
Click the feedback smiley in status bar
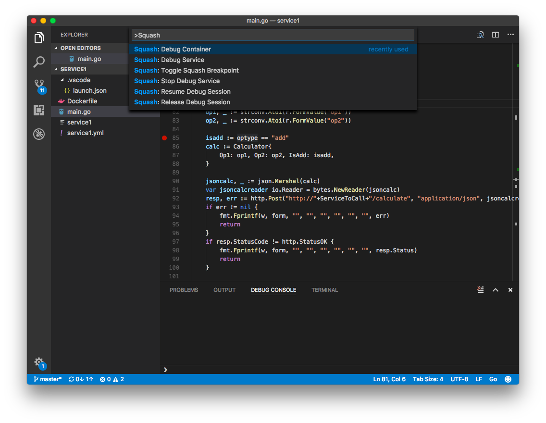click(508, 379)
